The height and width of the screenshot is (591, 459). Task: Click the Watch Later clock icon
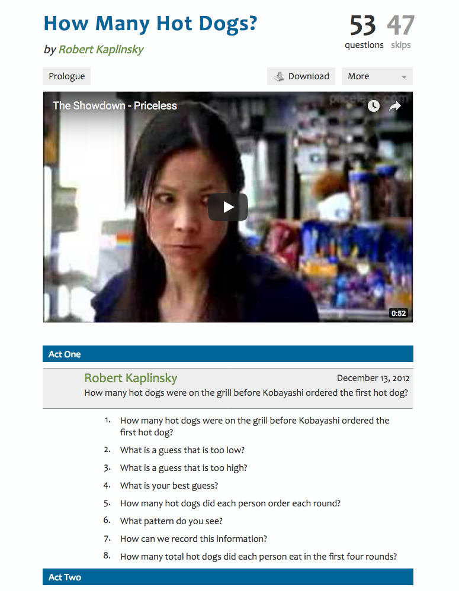pos(373,106)
